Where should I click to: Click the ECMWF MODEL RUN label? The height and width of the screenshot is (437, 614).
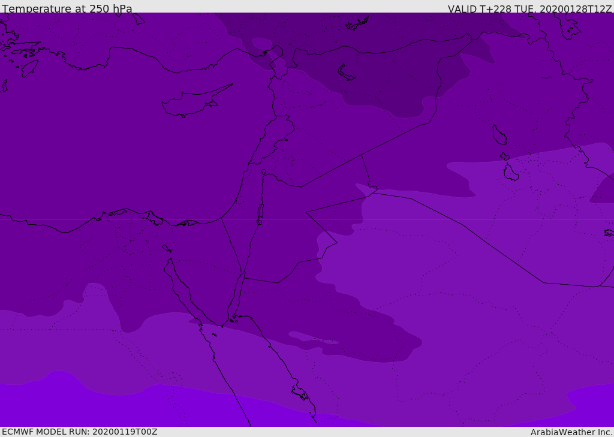(79, 432)
